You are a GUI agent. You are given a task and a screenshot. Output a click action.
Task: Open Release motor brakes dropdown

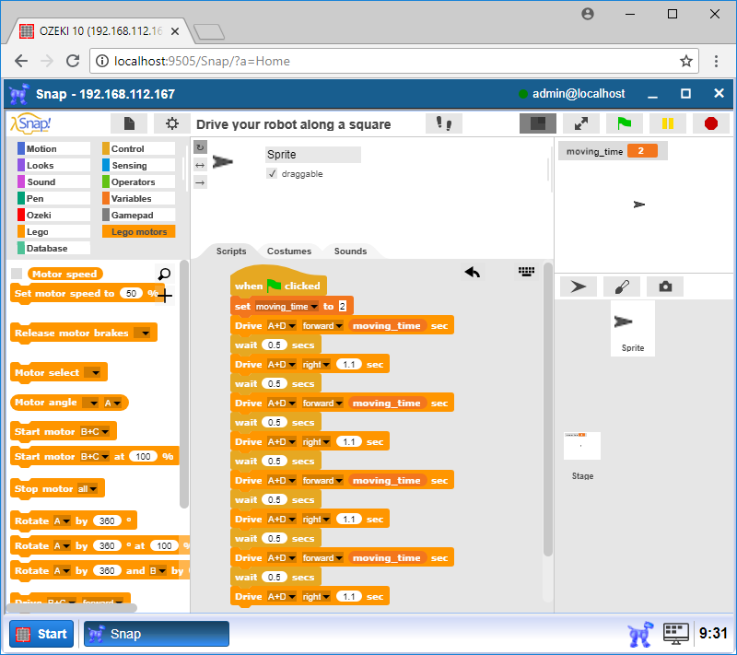tap(142, 333)
